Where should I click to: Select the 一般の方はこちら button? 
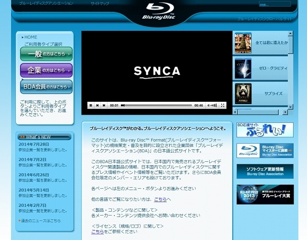[x=47, y=54]
